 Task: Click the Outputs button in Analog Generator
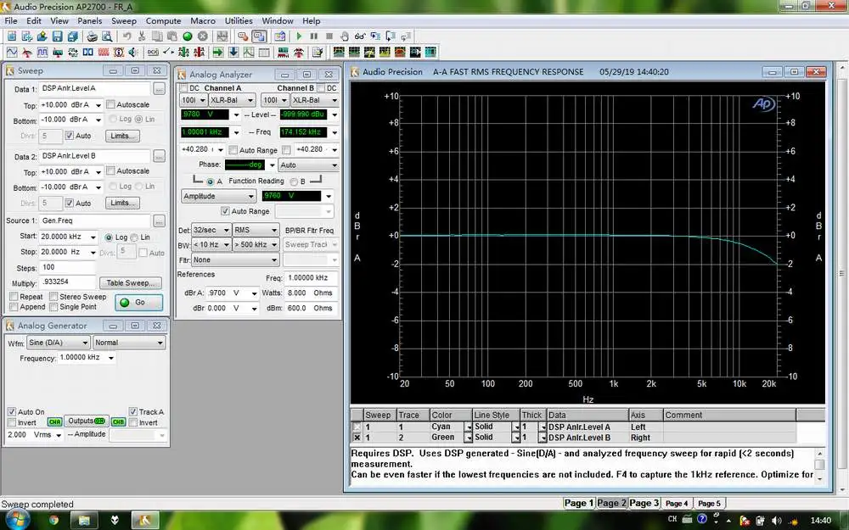(86, 421)
